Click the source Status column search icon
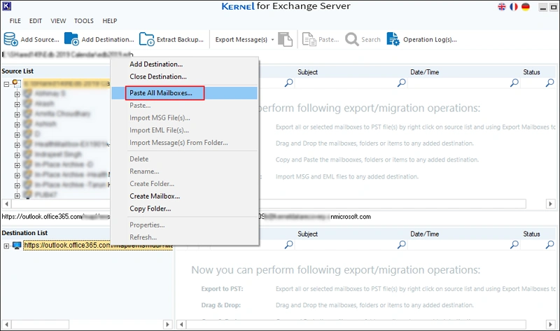 (x=550, y=83)
